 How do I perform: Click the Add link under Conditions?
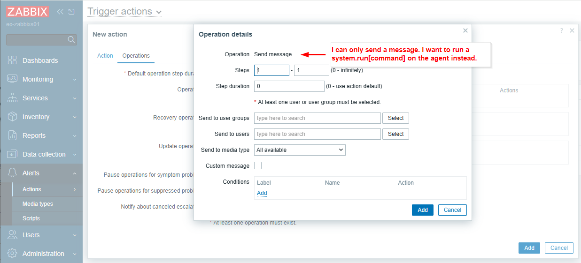[262, 193]
